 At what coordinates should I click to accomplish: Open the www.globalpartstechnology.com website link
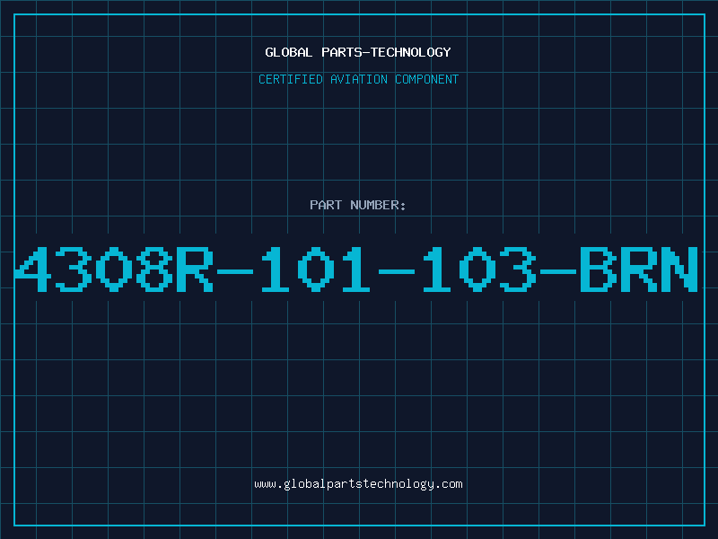coord(358,484)
